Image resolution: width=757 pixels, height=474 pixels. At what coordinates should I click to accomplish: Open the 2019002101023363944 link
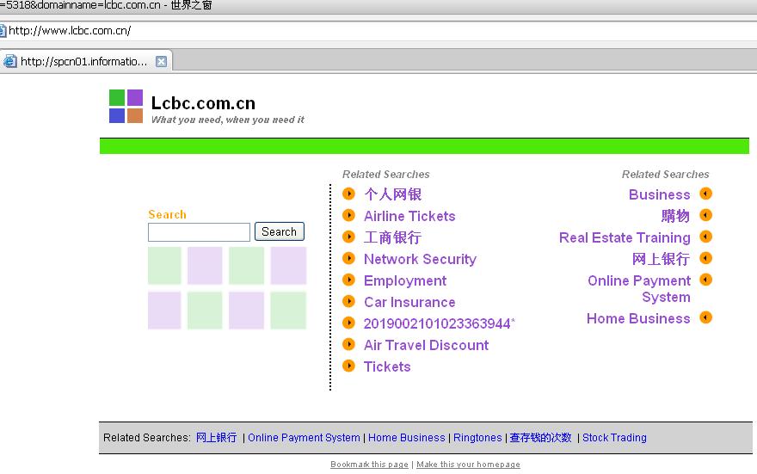[x=437, y=323]
